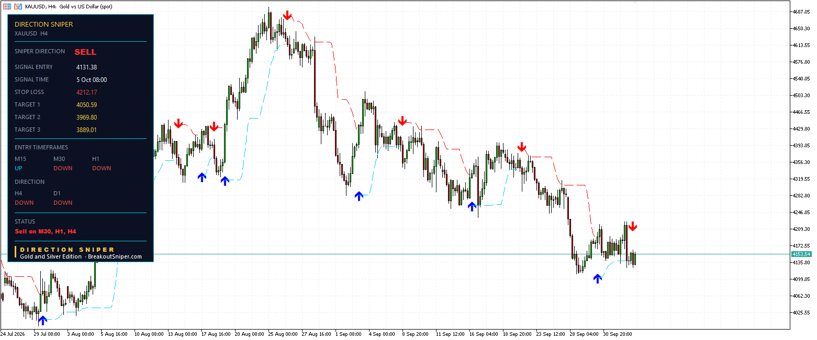Select the red sell arrow above 25 Aug peak
The width and height of the screenshot is (817, 340).
point(287,15)
